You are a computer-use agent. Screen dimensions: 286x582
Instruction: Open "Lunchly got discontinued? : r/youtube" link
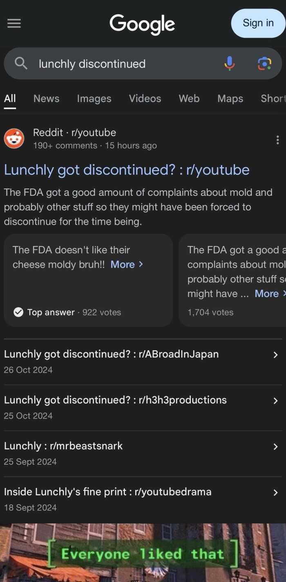coord(127,170)
